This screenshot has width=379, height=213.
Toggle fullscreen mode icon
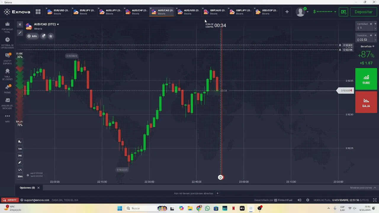point(375,200)
